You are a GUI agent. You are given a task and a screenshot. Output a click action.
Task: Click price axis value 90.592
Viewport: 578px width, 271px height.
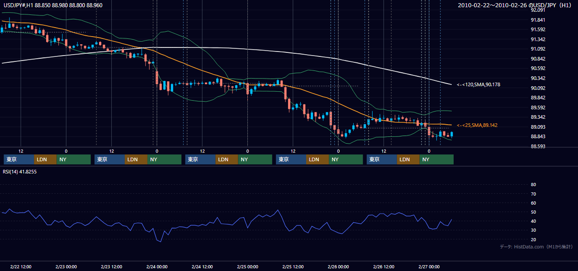[x=537, y=68]
